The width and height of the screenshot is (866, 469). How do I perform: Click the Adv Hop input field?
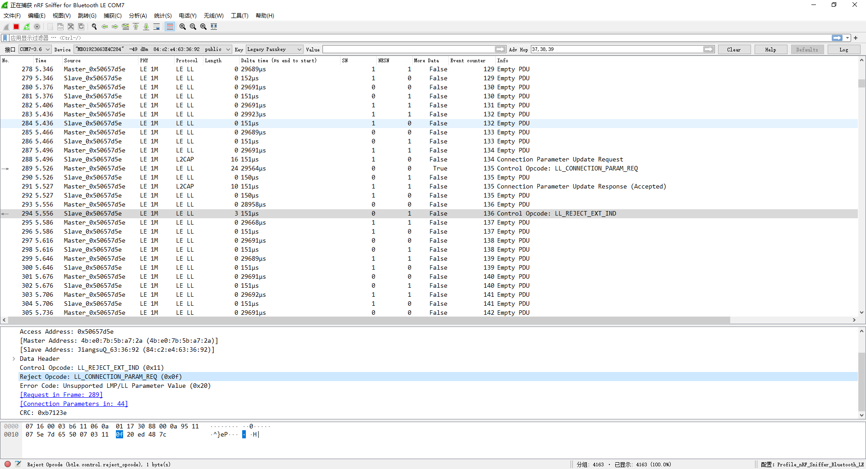coord(616,49)
